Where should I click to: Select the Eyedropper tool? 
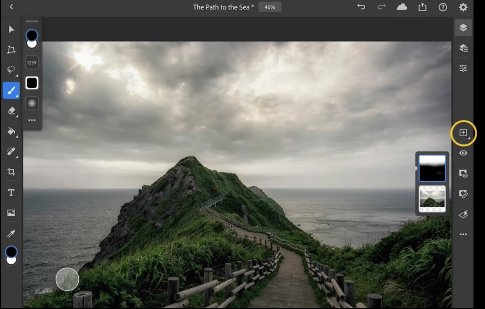click(11, 233)
